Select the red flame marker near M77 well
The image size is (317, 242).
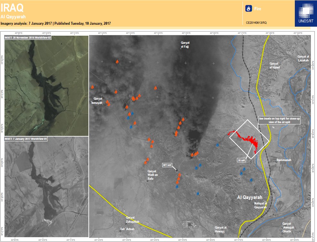(179, 175)
